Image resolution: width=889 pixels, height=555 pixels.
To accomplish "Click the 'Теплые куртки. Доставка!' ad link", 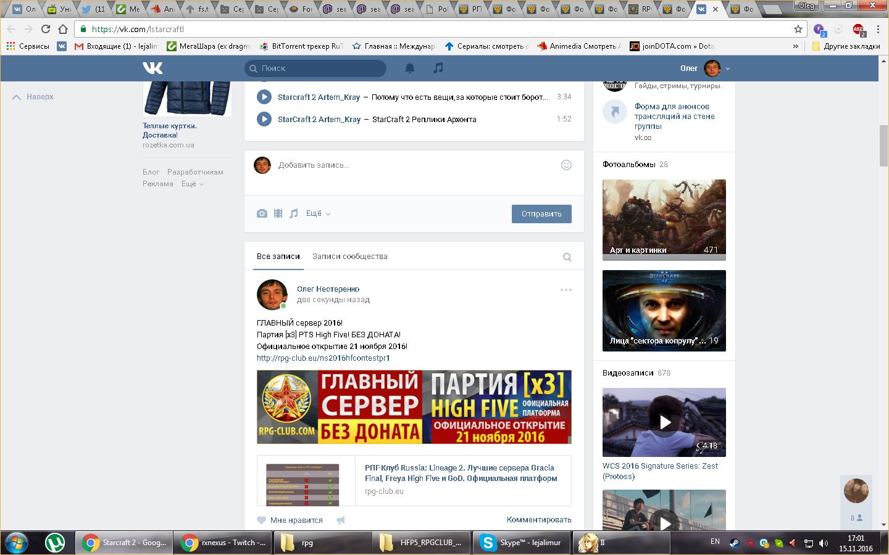I will coord(170,130).
